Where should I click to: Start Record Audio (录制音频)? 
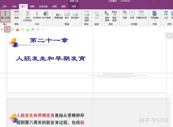click(107, 16)
